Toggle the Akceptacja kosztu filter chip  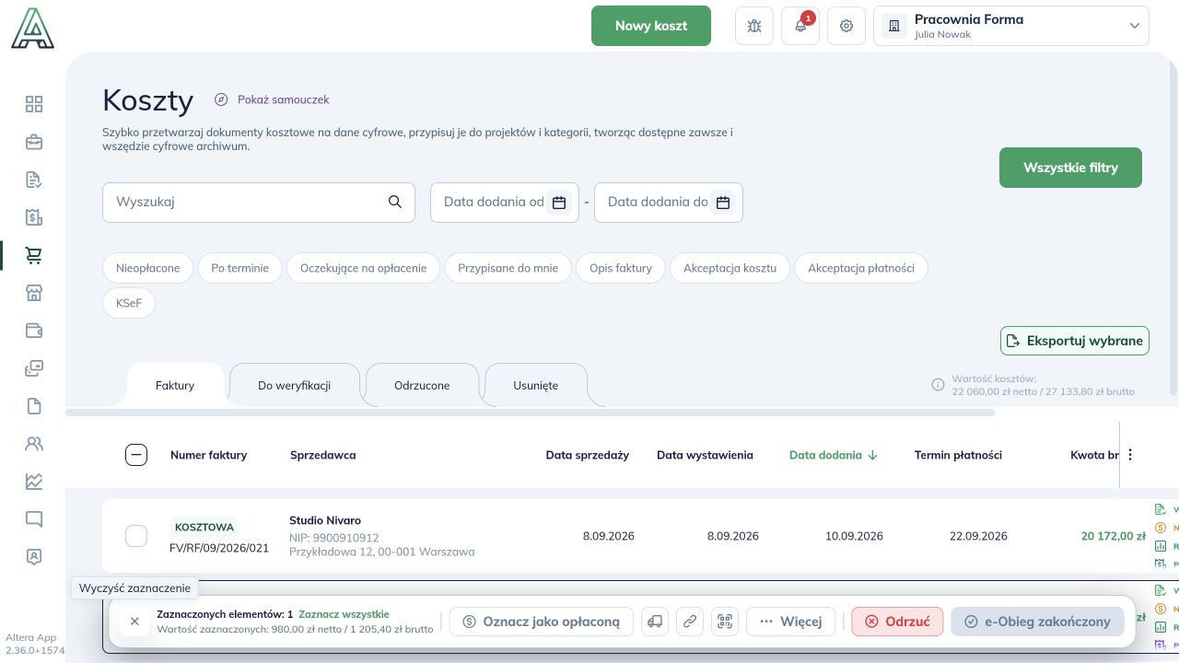(x=730, y=268)
